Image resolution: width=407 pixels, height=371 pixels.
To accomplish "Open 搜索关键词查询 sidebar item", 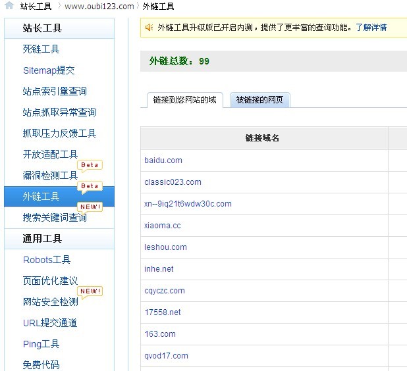I will click(55, 218).
